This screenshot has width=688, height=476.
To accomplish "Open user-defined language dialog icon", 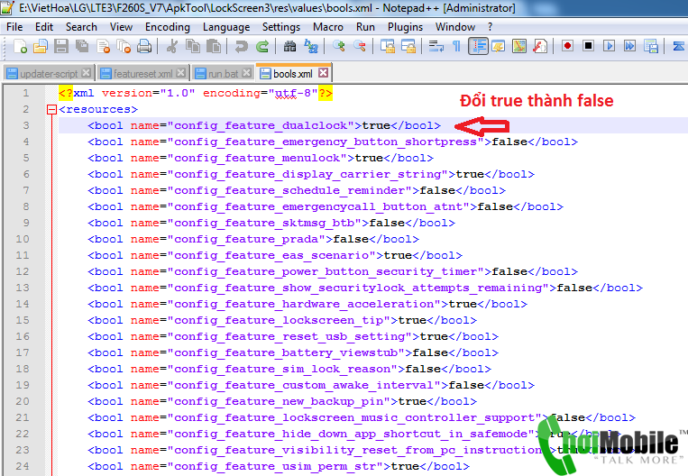I will [499, 46].
